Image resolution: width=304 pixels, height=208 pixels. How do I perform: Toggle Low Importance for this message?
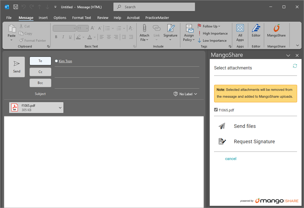pyautogui.click(x=212, y=41)
